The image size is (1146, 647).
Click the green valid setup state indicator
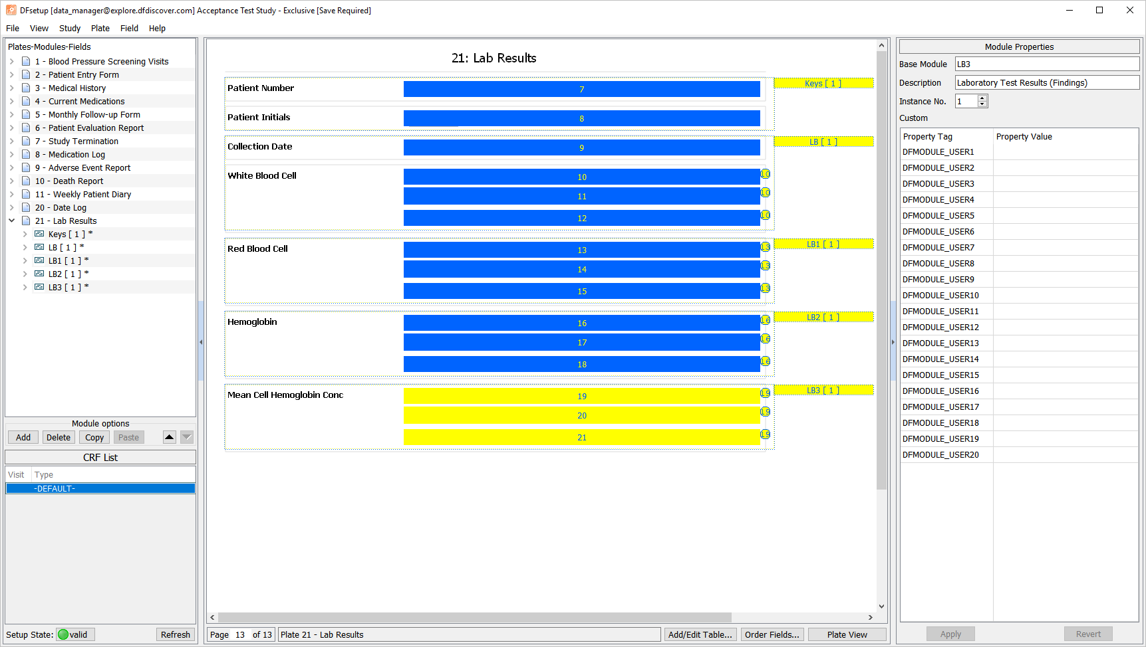click(x=63, y=634)
